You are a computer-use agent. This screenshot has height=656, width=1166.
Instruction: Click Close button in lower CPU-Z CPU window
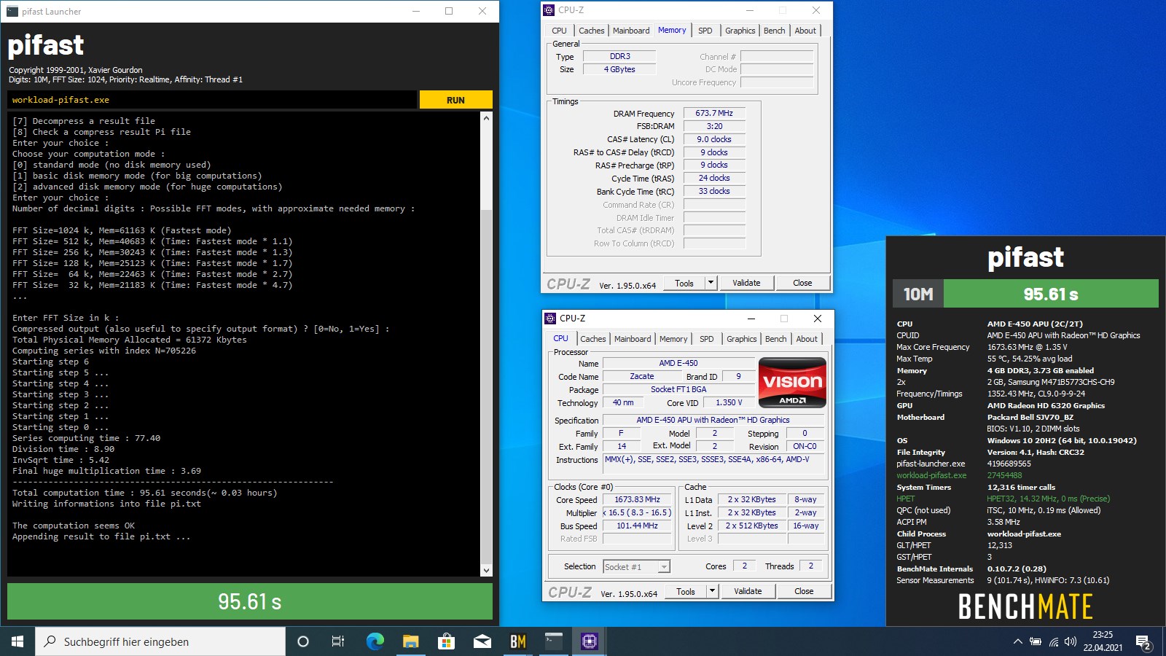click(804, 591)
